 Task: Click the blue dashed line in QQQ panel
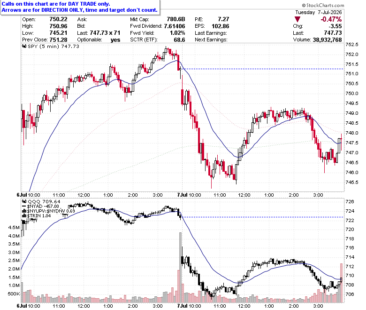point(263,217)
